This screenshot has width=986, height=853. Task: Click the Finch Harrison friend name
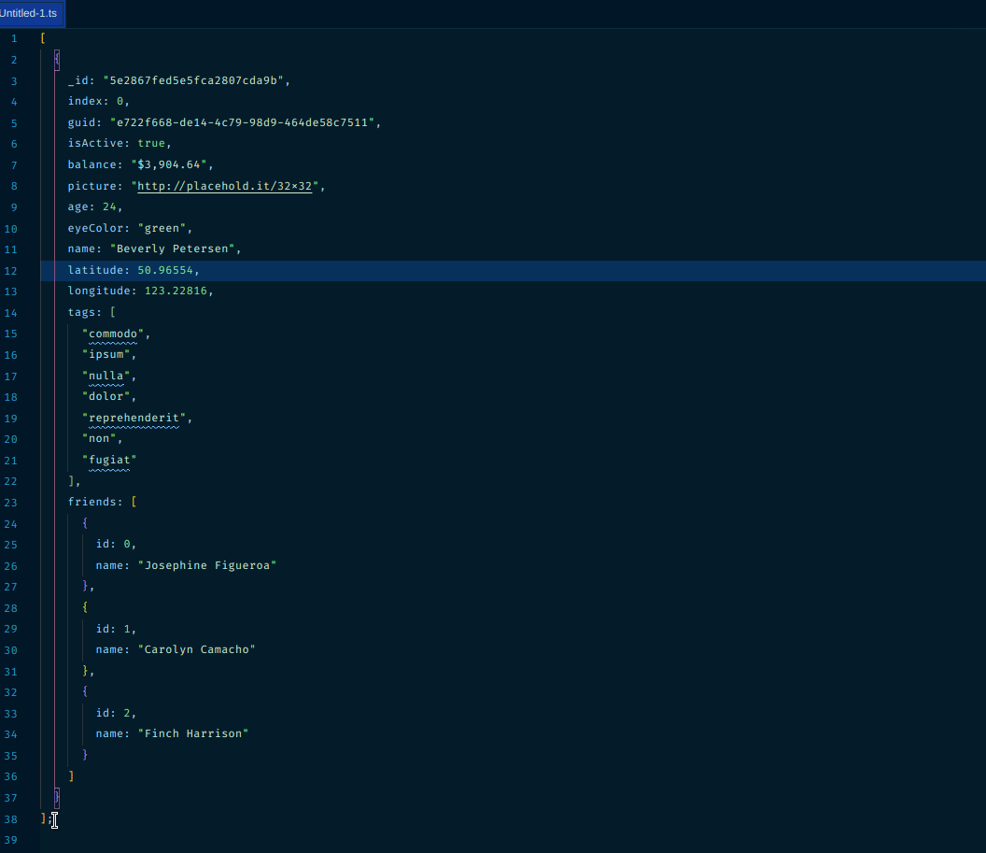[193, 733]
